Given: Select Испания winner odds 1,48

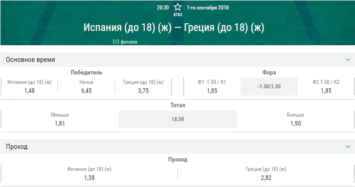Looking at the screenshot, I should [30, 87].
